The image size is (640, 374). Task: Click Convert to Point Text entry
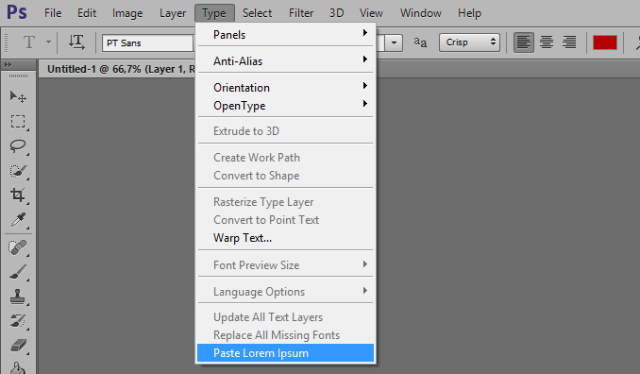click(x=286, y=220)
